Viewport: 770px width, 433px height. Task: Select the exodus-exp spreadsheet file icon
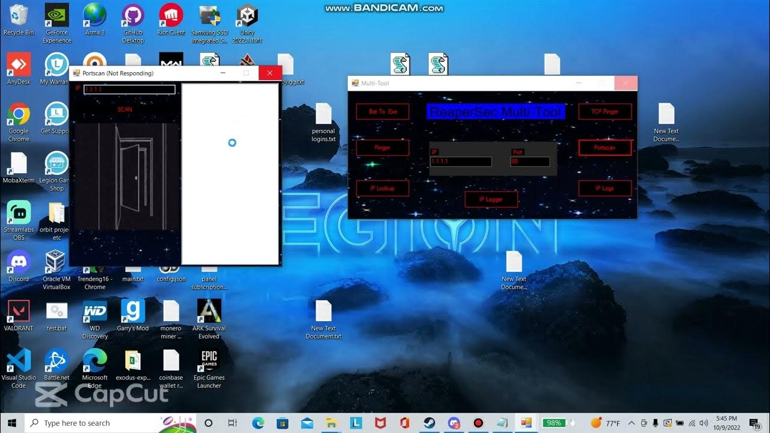[133, 365]
